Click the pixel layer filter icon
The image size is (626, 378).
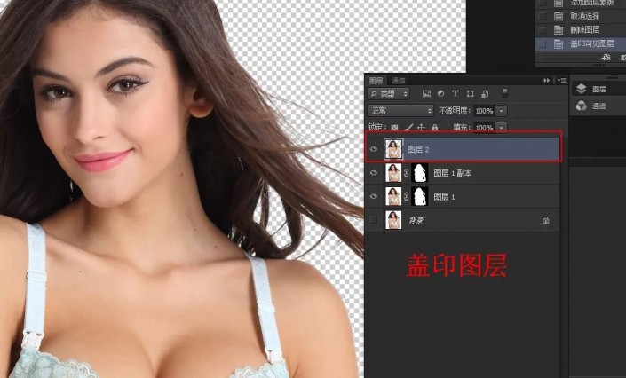click(426, 94)
